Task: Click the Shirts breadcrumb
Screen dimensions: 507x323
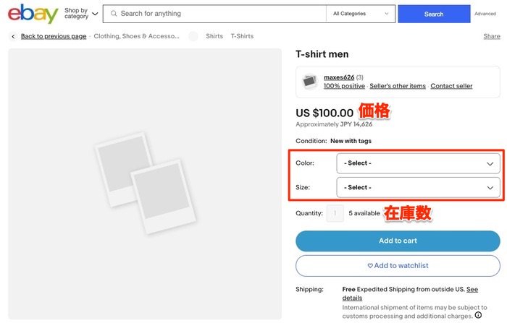Action: 214,36
